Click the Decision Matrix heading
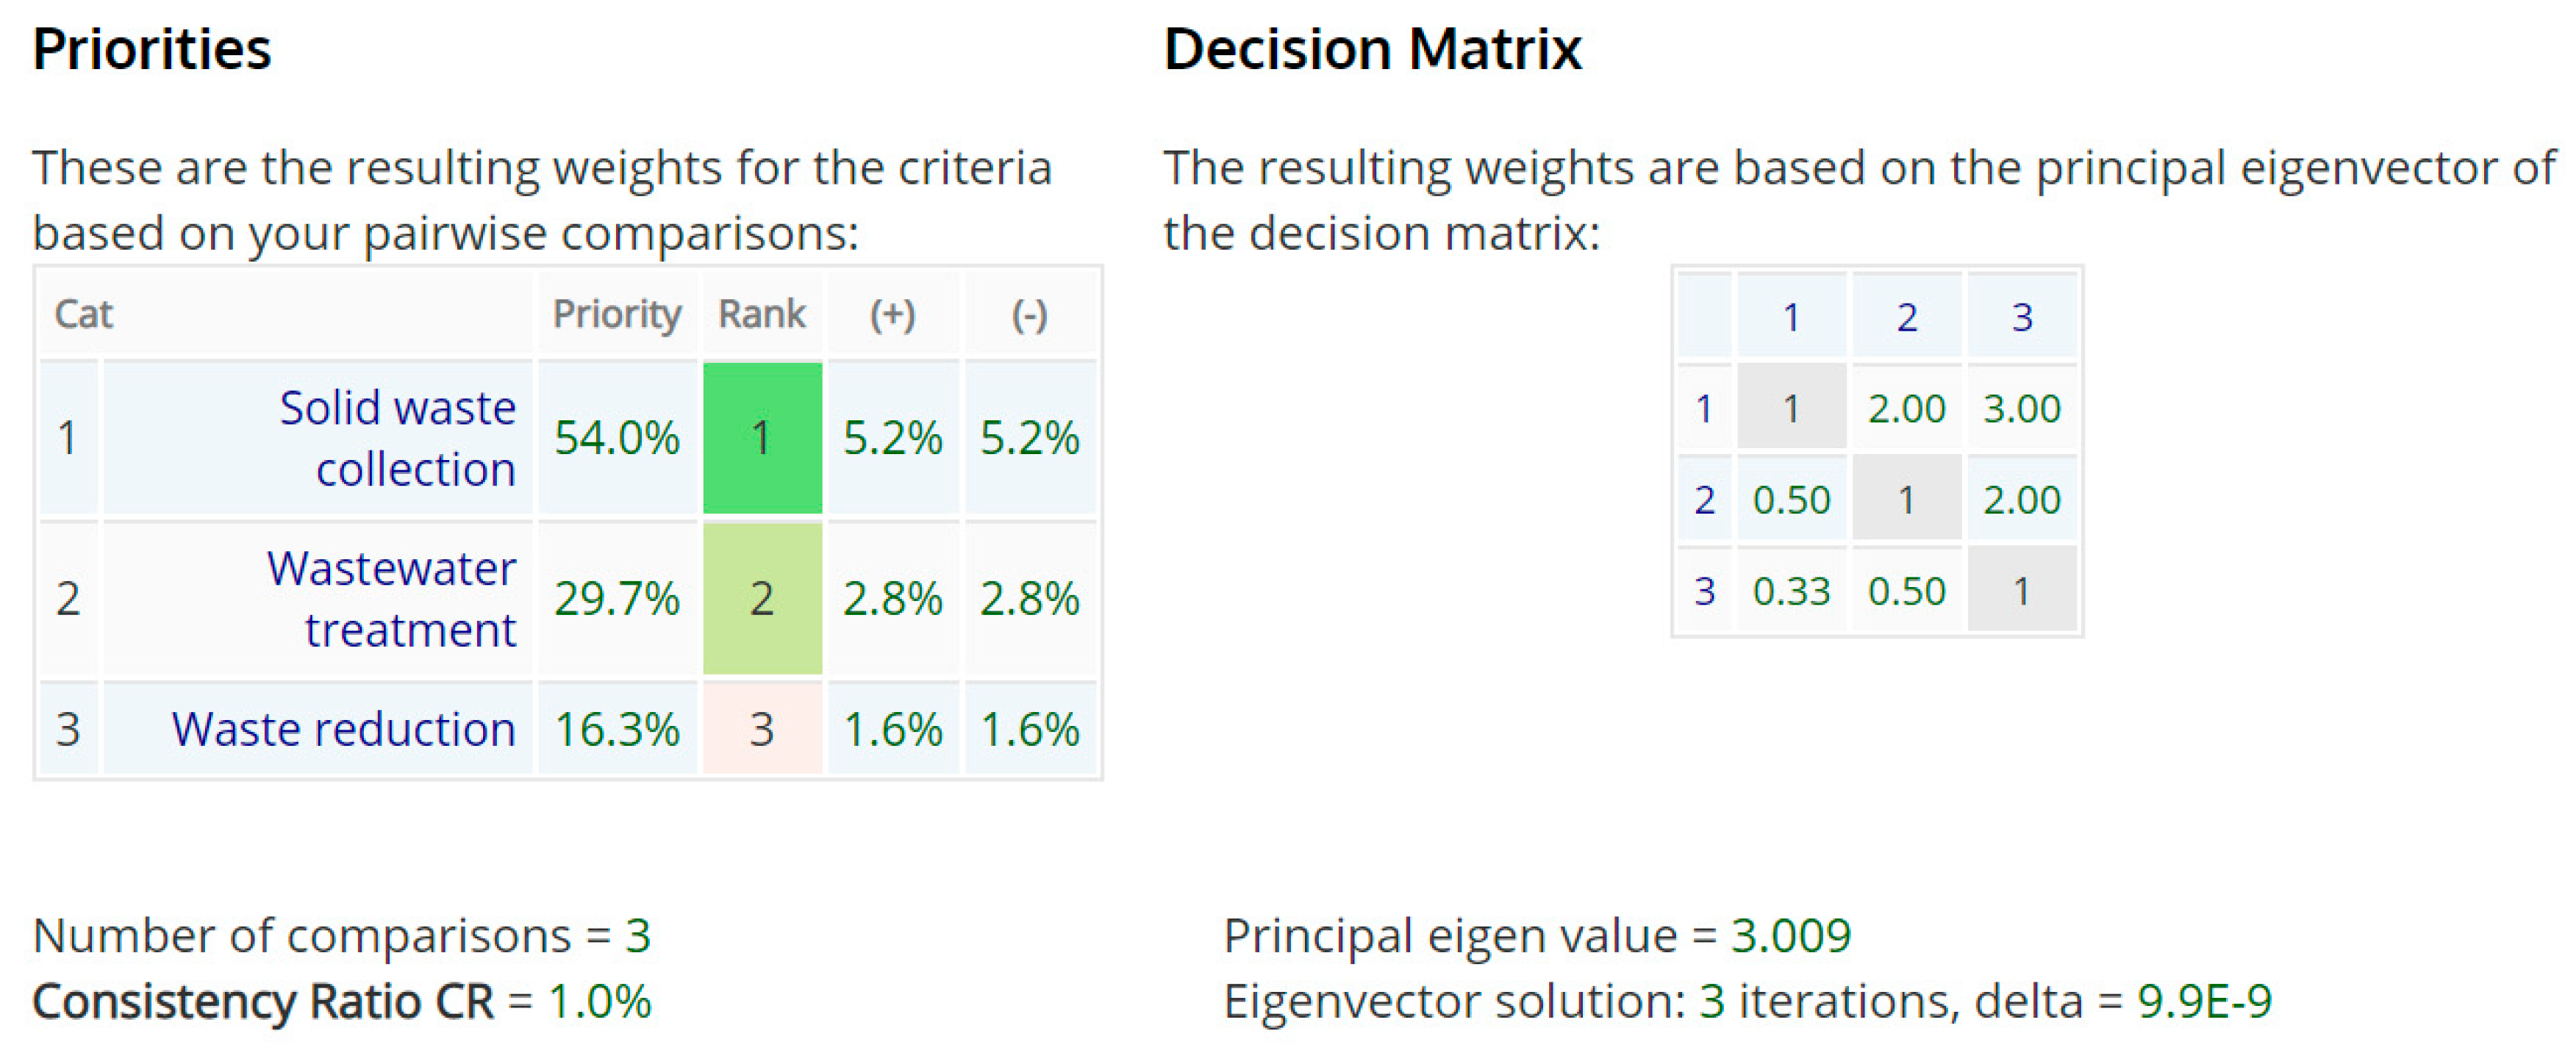The image size is (2576, 1050). (x=1372, y=48)
